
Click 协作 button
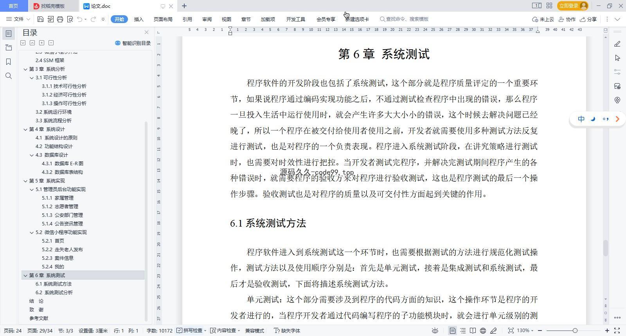pyautogui.click(x=567, y=19)
